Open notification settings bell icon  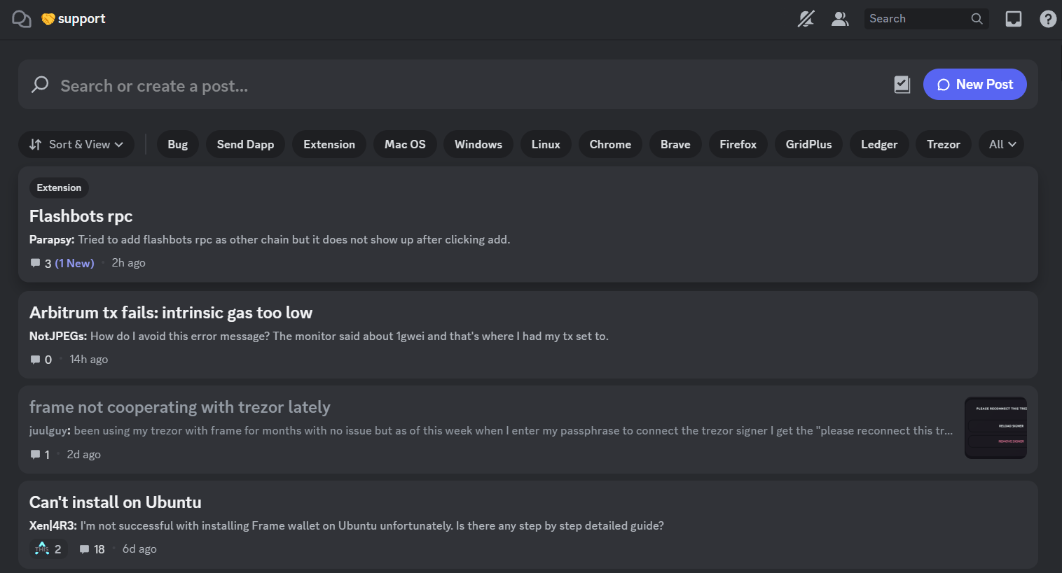806,19
